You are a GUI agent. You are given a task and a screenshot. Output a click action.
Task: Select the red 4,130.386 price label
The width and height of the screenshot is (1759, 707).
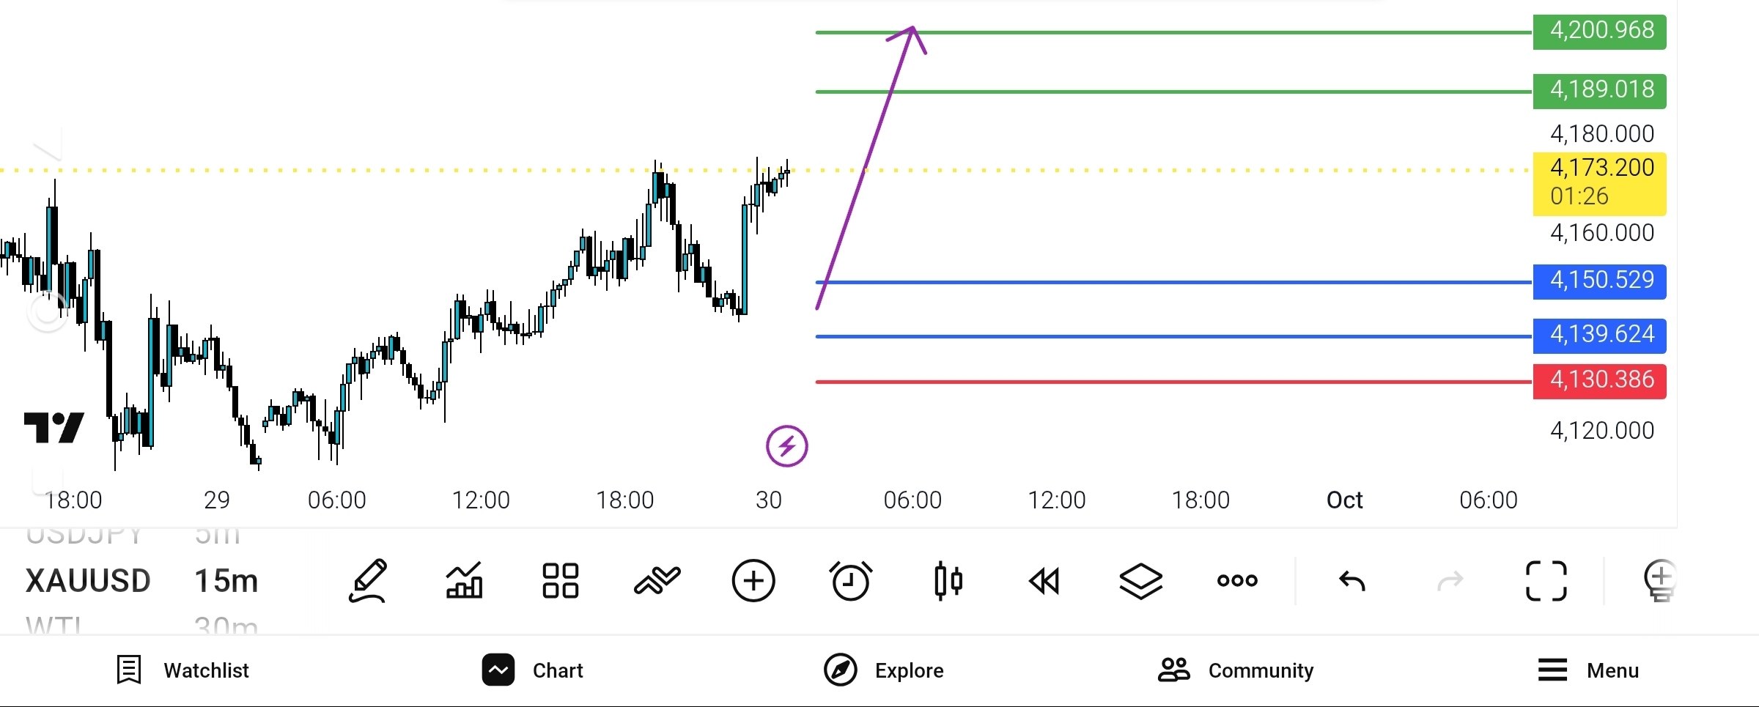click(x=1600, y=381)
